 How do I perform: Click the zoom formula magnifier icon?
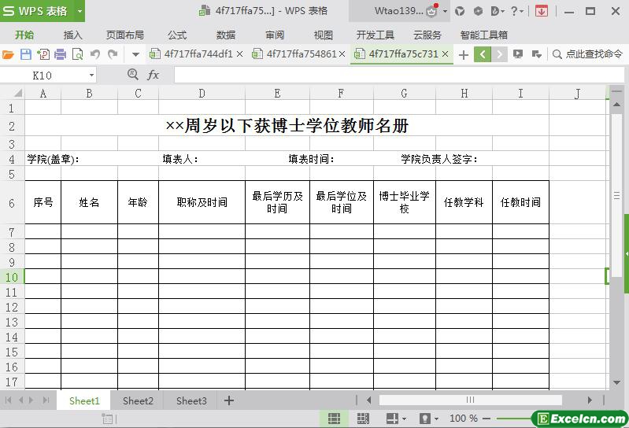(x=133, y=75)
